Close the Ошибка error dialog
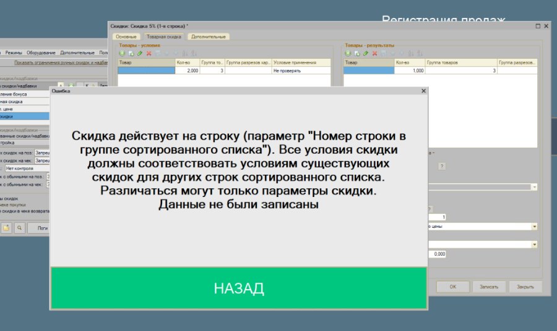The image size is (557, 331). tap(423, 91)
